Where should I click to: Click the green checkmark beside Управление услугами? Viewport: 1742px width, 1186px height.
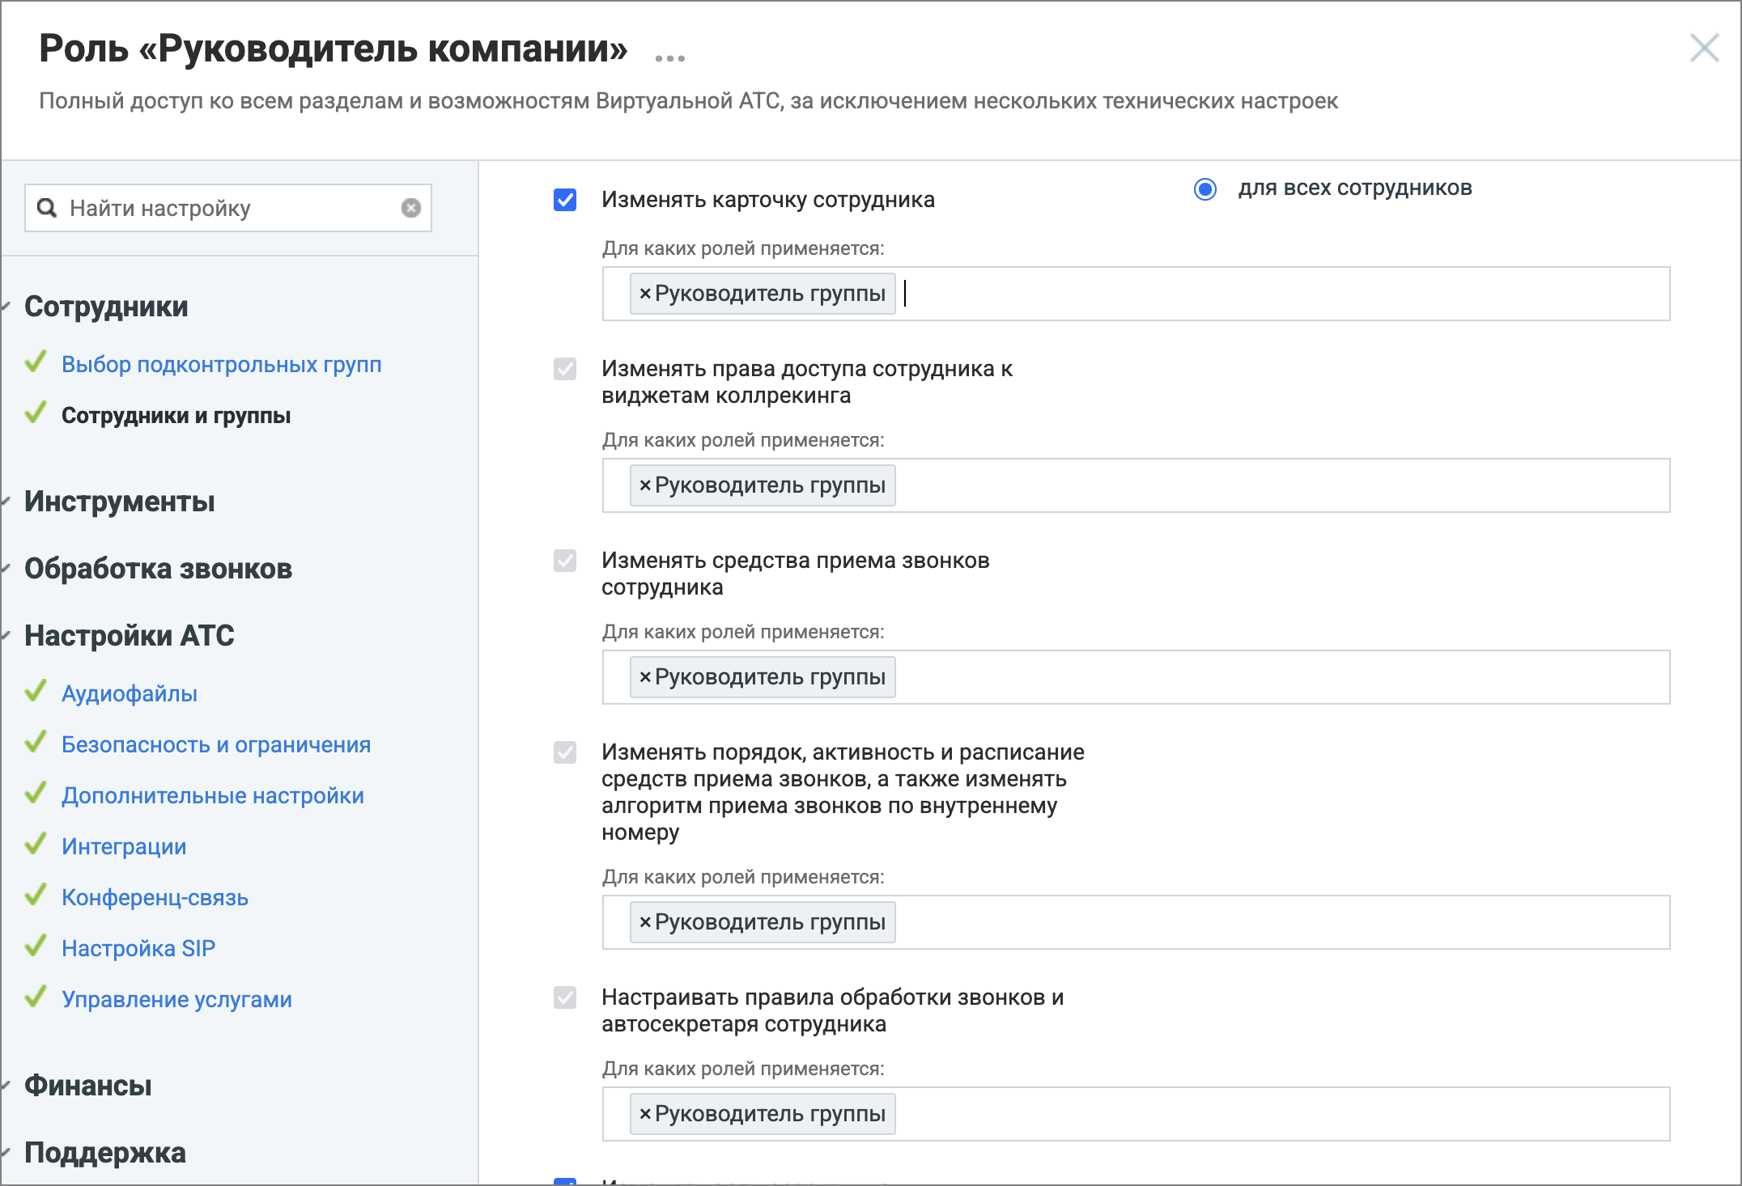pyautogui.click(x=36, y=997)
